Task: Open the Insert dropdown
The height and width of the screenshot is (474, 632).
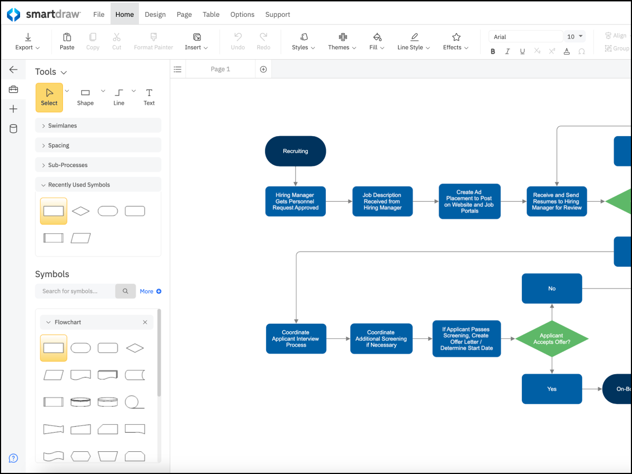Action: 197,41
